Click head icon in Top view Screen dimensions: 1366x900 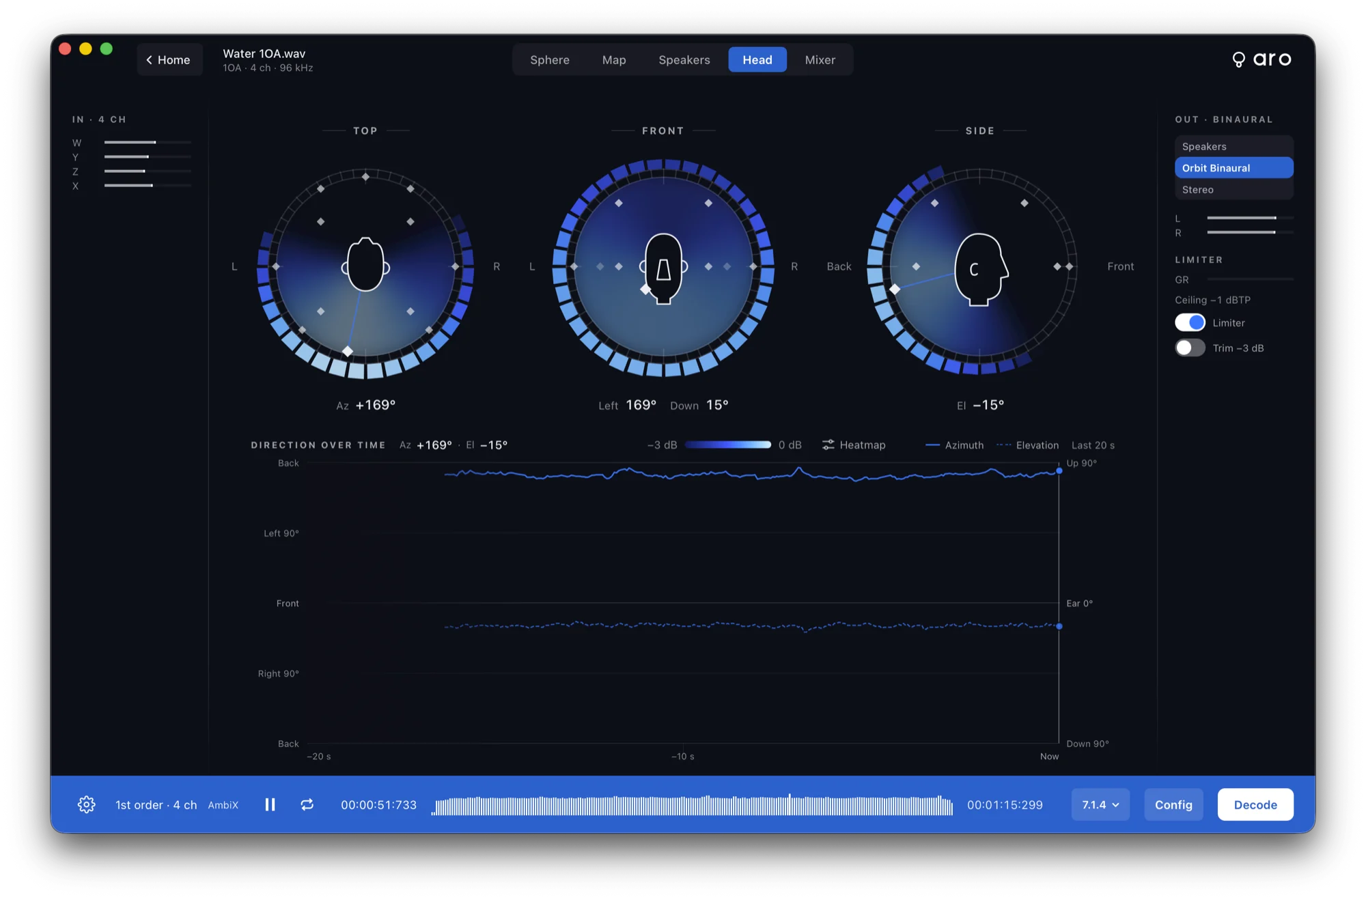tap(365, 265)
